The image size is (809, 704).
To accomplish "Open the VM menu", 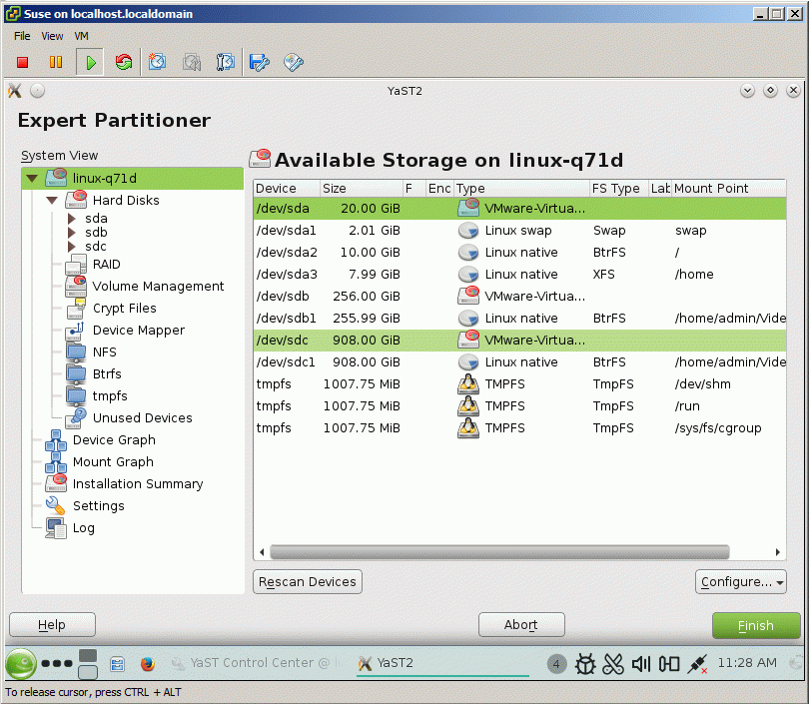I will (81, 36).
